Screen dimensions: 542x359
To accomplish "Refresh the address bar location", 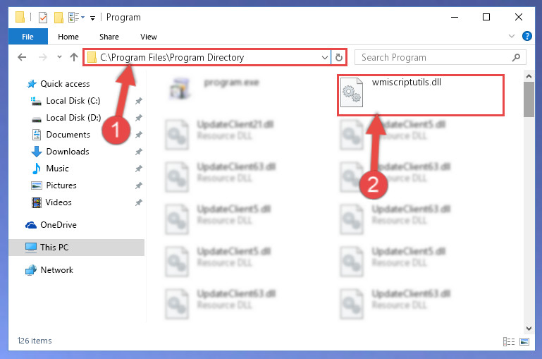I will 339,57.
